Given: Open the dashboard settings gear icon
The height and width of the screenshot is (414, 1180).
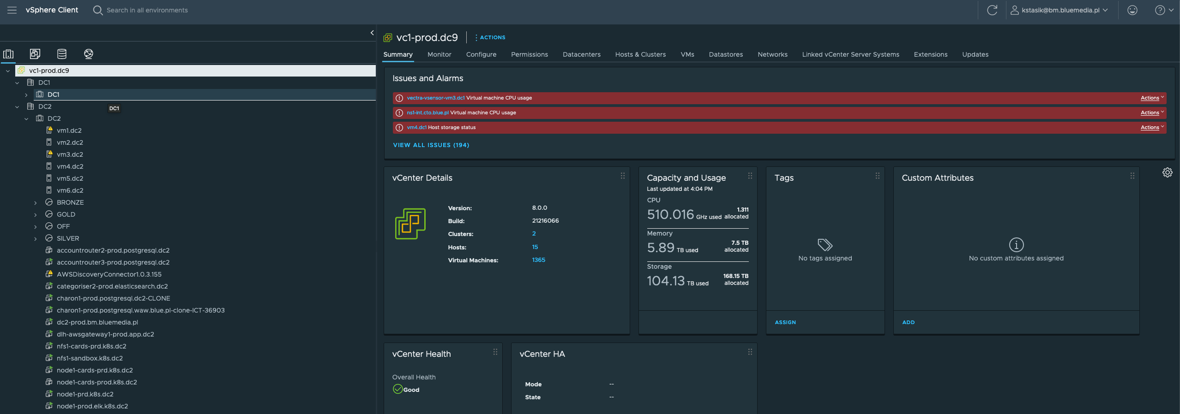Looking at the screenshot, I should click(1167, 172).
